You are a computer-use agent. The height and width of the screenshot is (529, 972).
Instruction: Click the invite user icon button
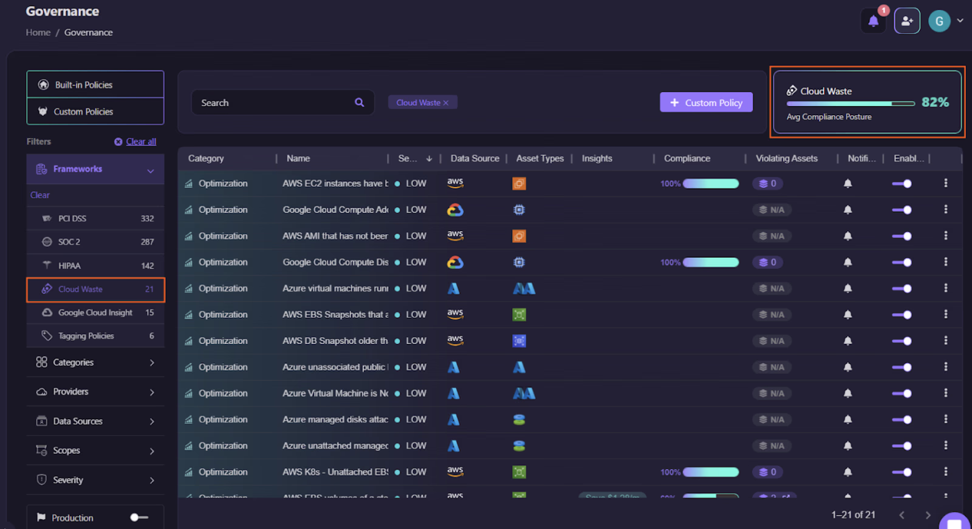coord(907,21)
